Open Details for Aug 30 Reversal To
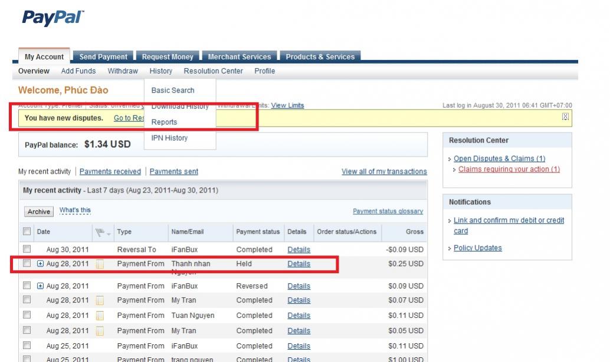Image resolution: width=610 pixels, height=362 pixels. pyautogui.click(x=299, y=250)
